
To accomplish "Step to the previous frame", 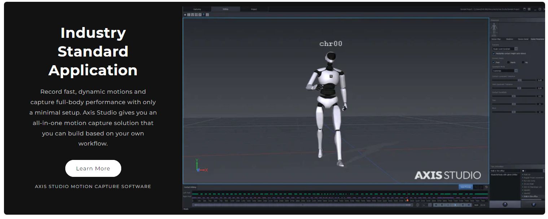I will pos(442,205).
